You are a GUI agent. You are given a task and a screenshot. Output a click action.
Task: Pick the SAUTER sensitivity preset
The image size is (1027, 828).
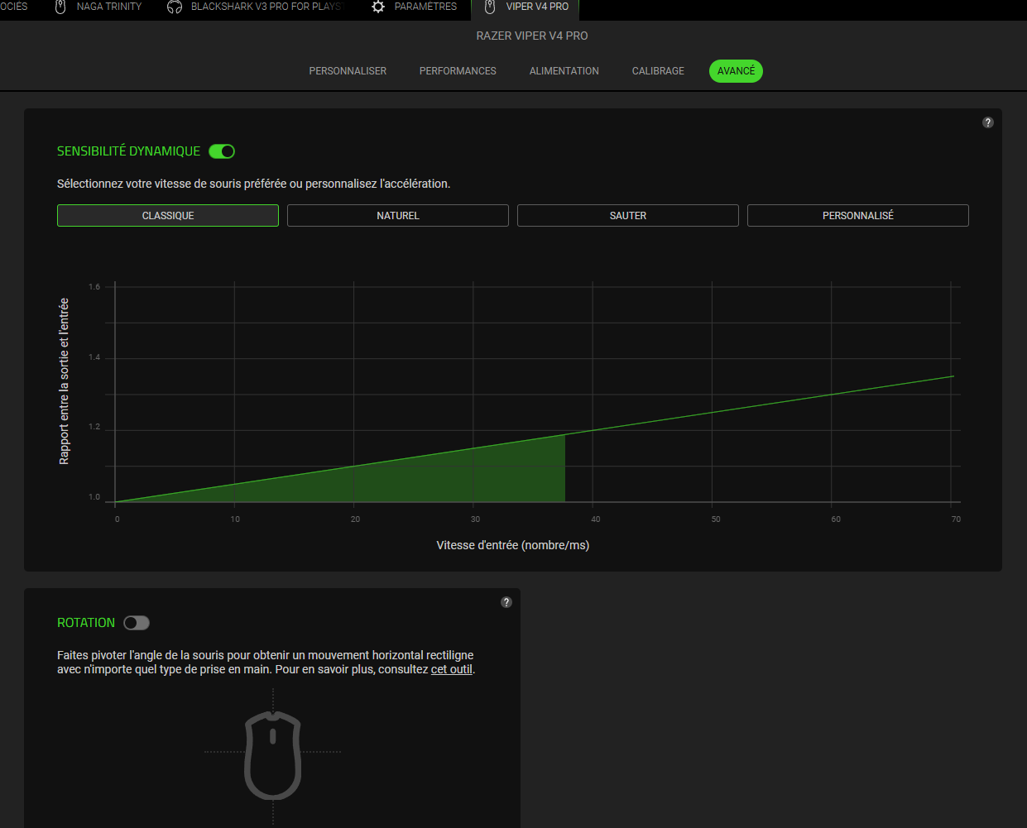[628, 216]
